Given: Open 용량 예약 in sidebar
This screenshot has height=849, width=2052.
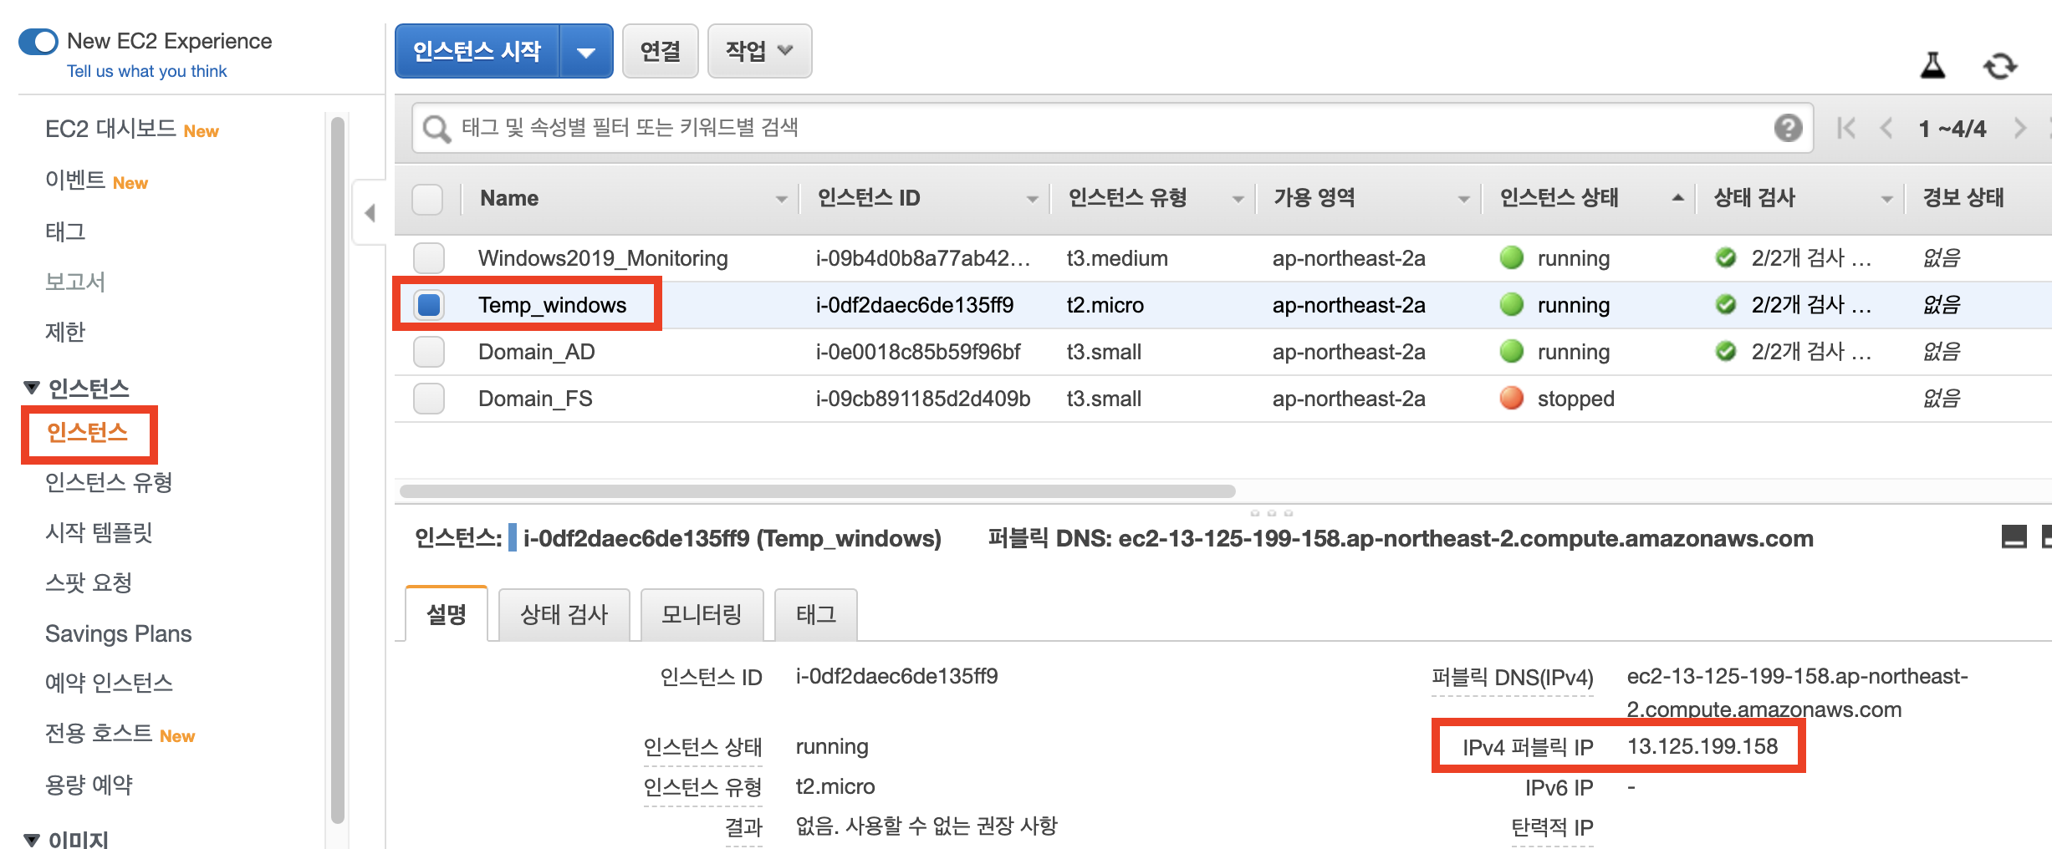Looking at the screenshot, I should (x=89, y=785).
